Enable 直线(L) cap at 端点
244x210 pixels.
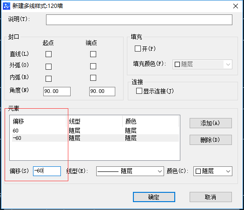93,54
